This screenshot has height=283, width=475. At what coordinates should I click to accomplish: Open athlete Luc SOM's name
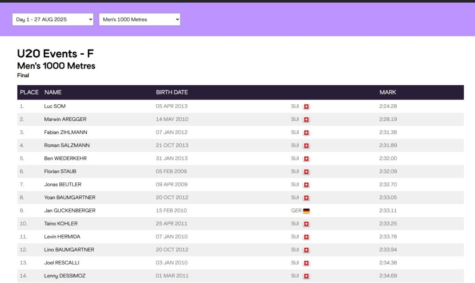55,106
